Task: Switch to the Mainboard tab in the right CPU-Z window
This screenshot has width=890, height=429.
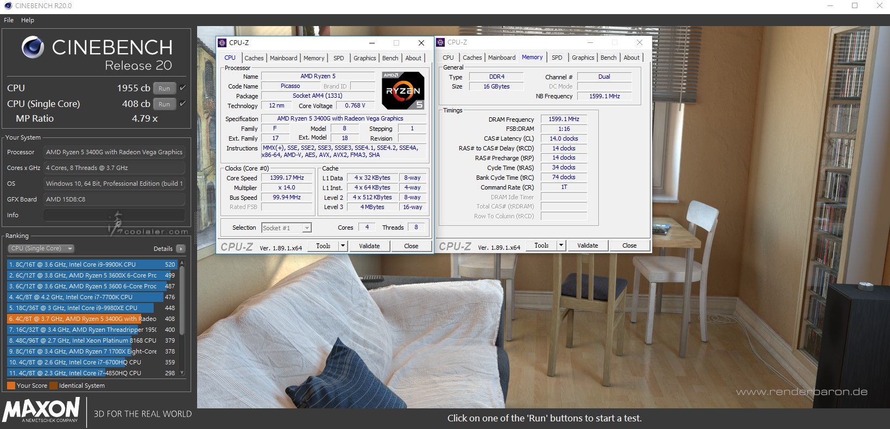Action: [x=502, y=58]
